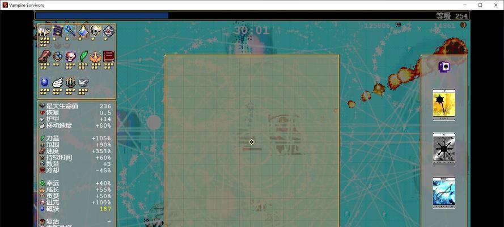Click the 等级 254 level indicator

pos(452,16)
